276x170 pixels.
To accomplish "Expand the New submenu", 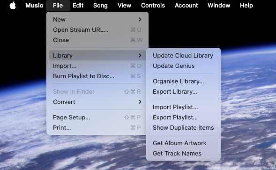I will (97, 19).
